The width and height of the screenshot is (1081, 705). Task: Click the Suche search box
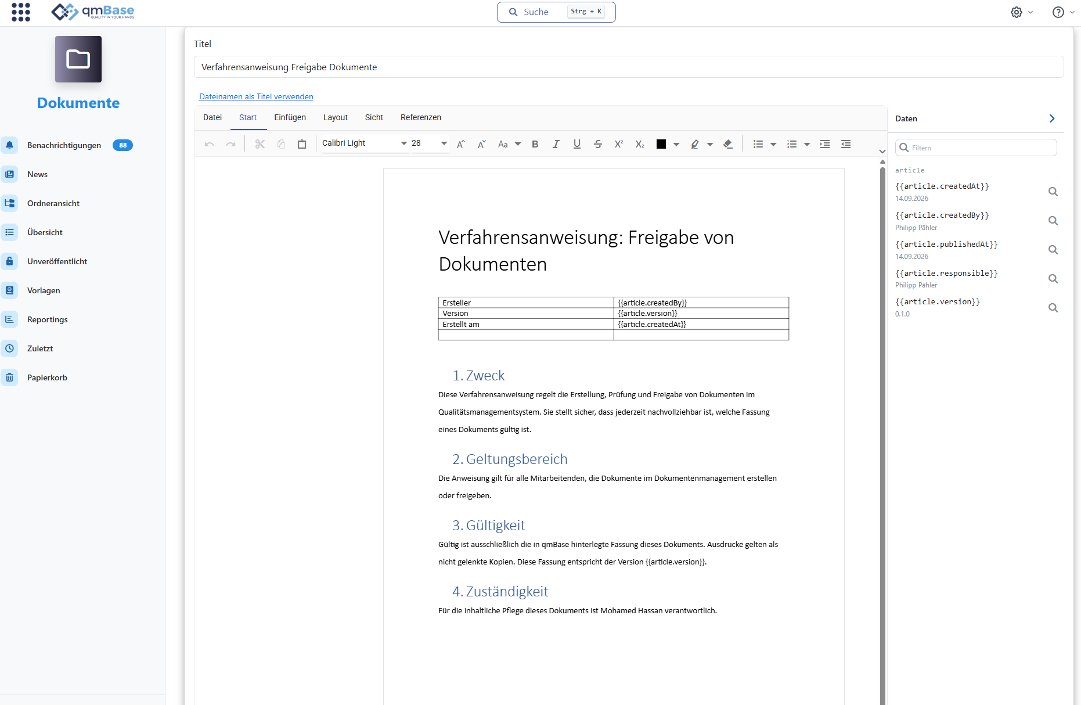tap(556, 12)
